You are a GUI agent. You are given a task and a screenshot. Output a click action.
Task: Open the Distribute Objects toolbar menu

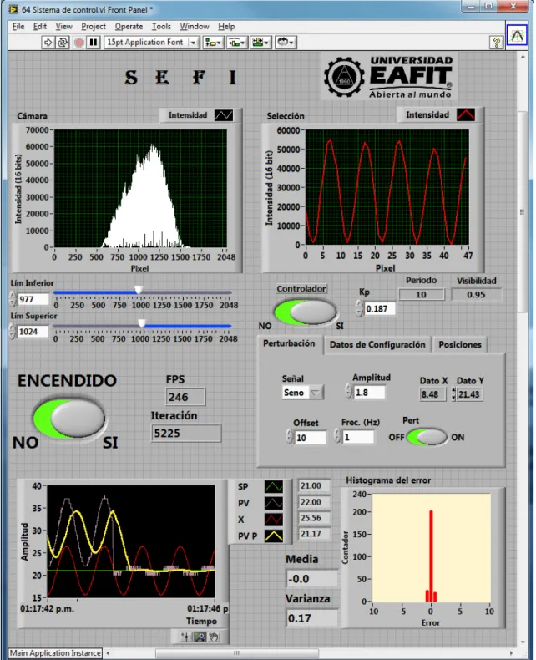point(237,42)
